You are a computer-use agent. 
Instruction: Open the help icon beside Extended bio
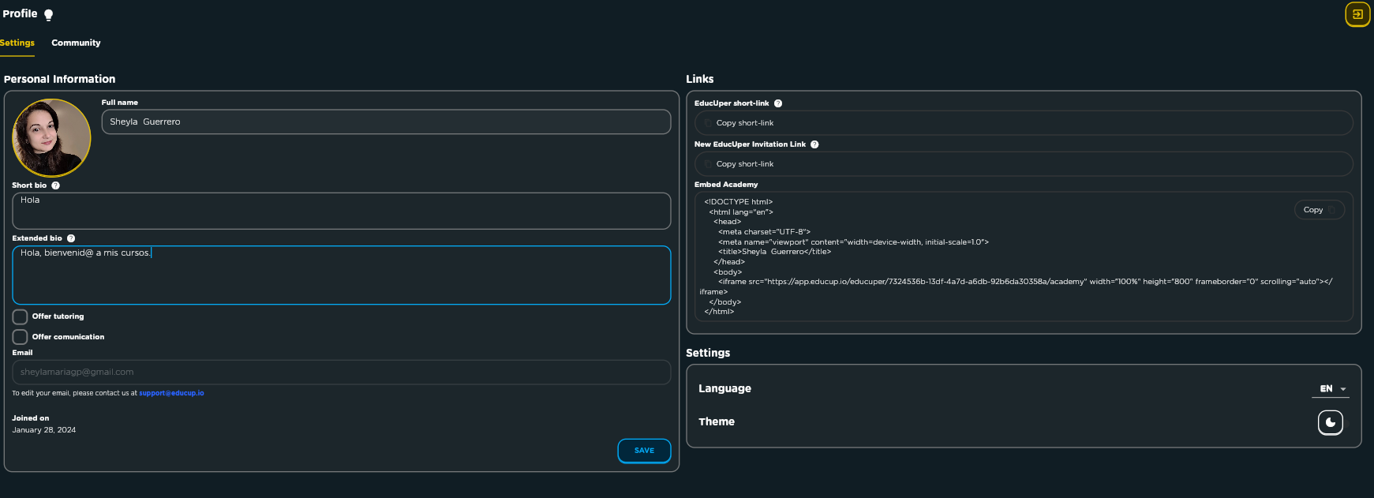point(71,238)
